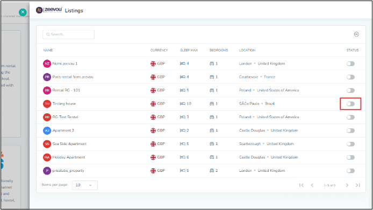Click the bedroom icon in pricelabs_property row
The width and height of the screenshot is (373, 210).
point(212,170)
